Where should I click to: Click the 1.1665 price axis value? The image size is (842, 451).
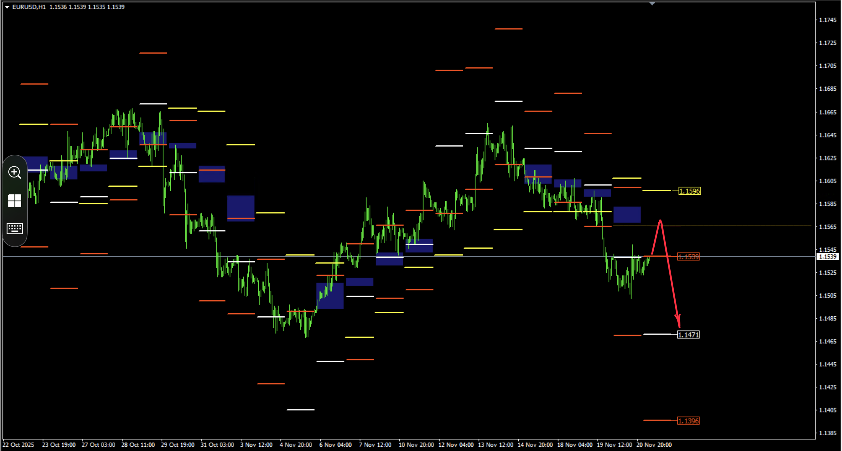(x=828, y=112)
